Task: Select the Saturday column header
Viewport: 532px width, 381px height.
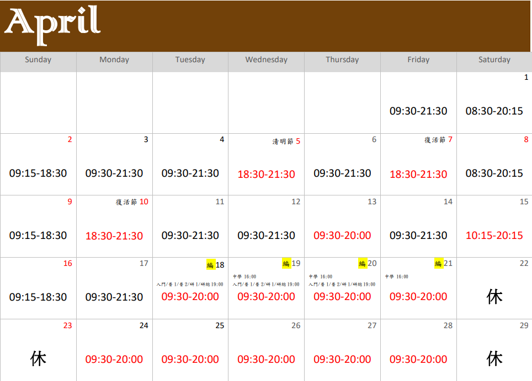Action: 494,59
